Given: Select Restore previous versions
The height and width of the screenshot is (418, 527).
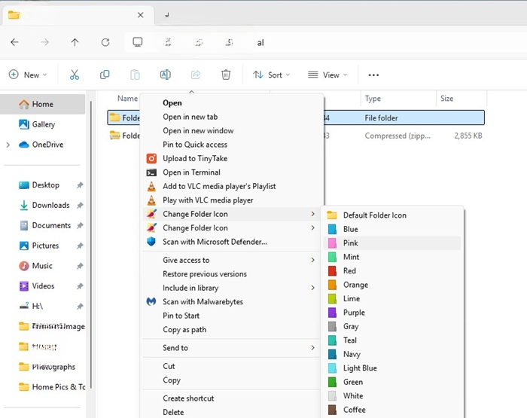Looking at the screenshot, I should (205, 274).
